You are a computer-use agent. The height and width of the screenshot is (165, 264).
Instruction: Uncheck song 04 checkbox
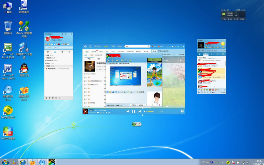point(85,88)
